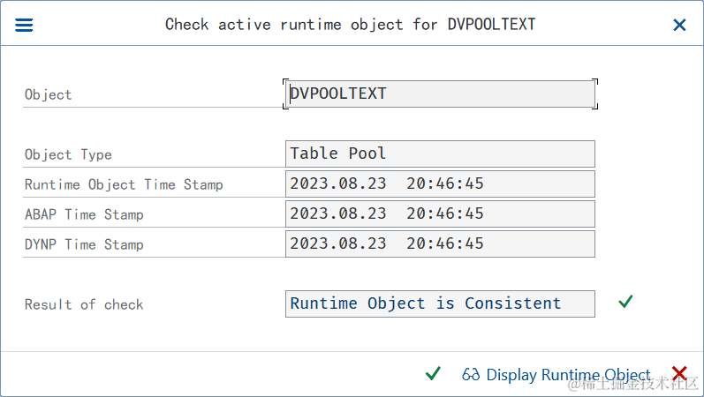Click the Runtime Object Time Stamp value field
Screen dimensions: 704x397
[440, 184]
